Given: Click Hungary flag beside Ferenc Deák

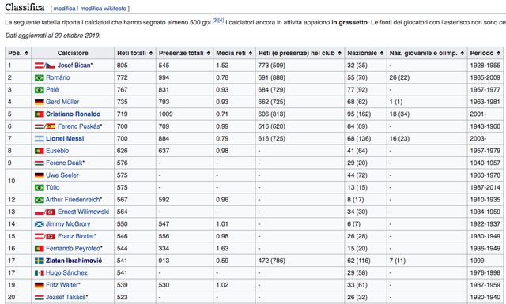Looking at the screenshot, I should (x=39, y=163).
